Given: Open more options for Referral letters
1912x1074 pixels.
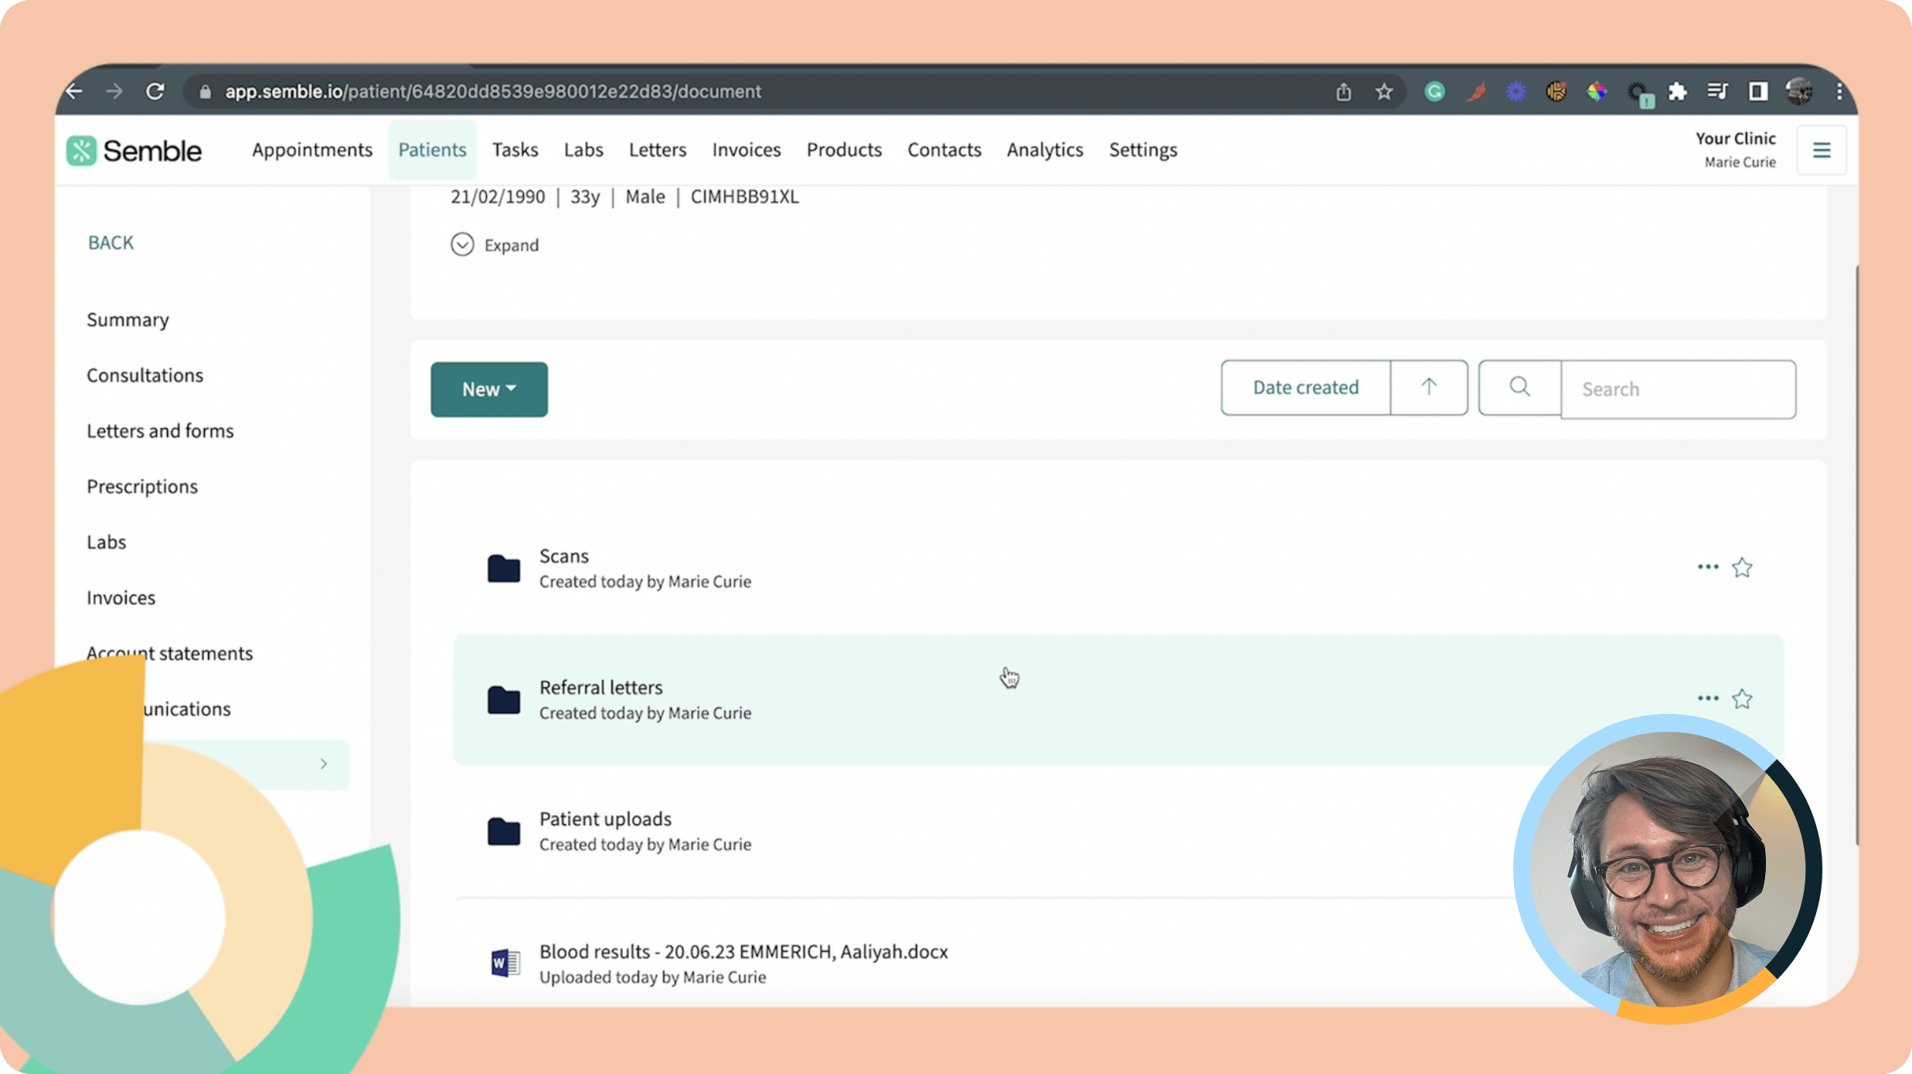Looking at the screenshot, I should 1708,698.
